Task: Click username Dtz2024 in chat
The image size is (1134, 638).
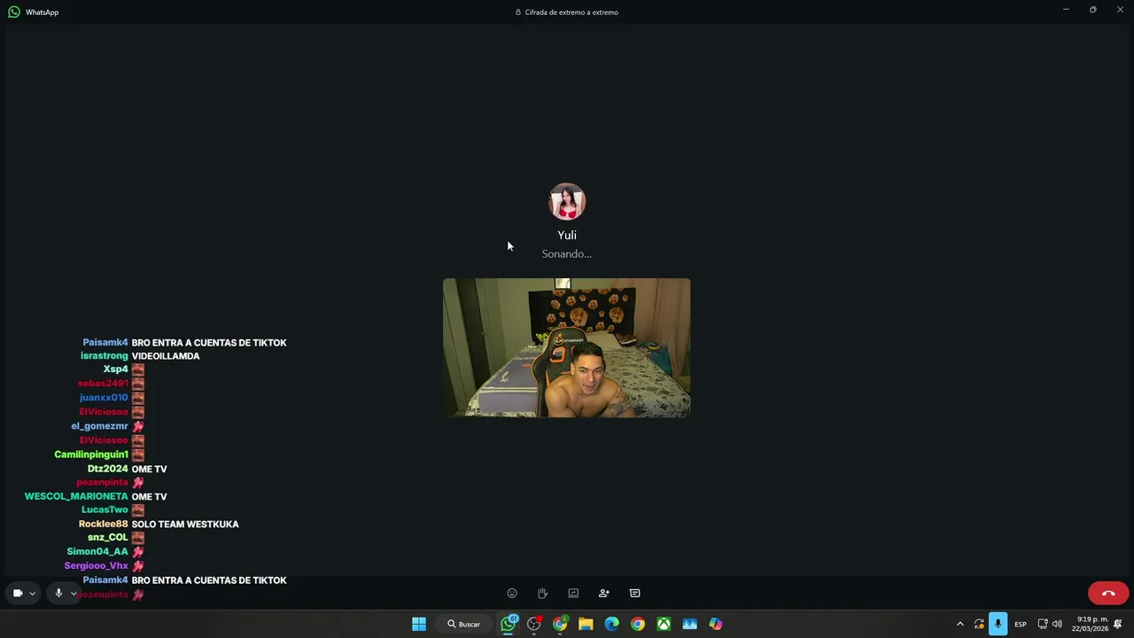Action: click(x=108, y=469)
